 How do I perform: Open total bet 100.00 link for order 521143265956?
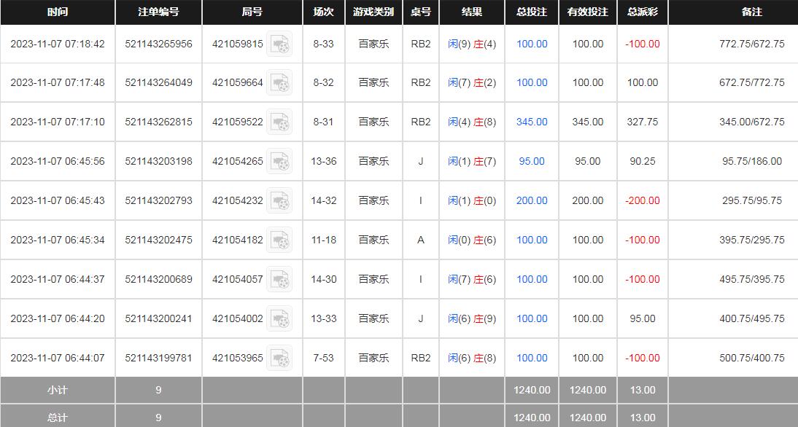pos(532,44)
